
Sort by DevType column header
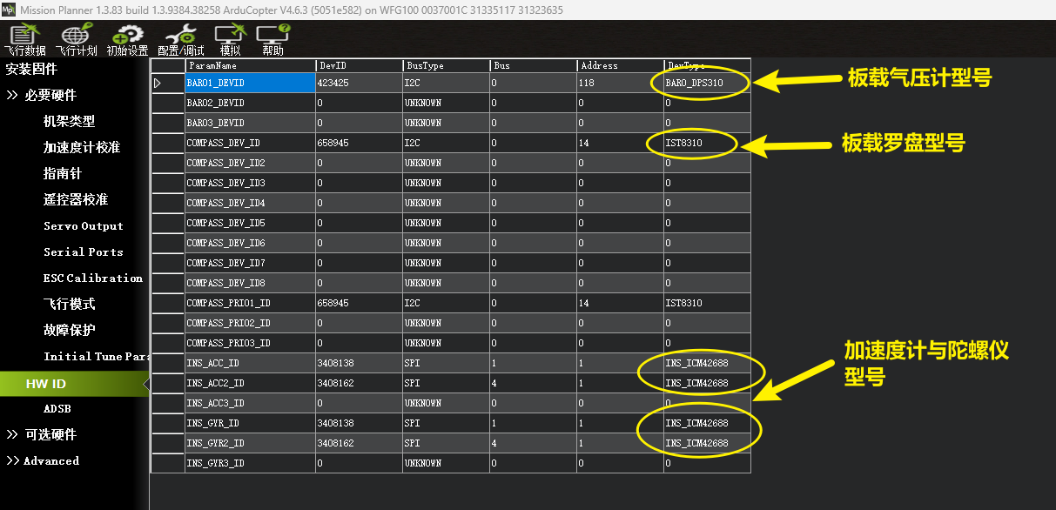(x=707, y=65)
